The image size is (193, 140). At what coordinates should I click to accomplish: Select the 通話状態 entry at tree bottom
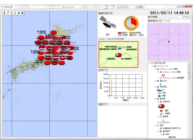[x=172, y=137]
